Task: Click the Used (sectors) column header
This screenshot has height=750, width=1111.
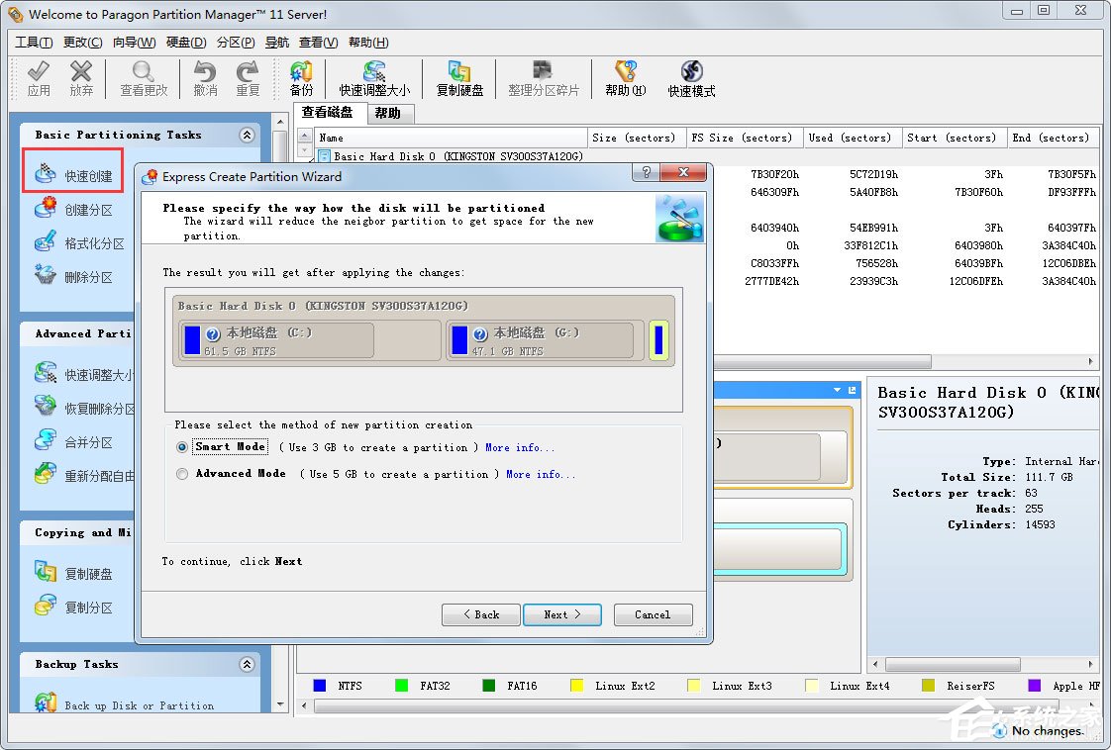Action: click(853, 139)
